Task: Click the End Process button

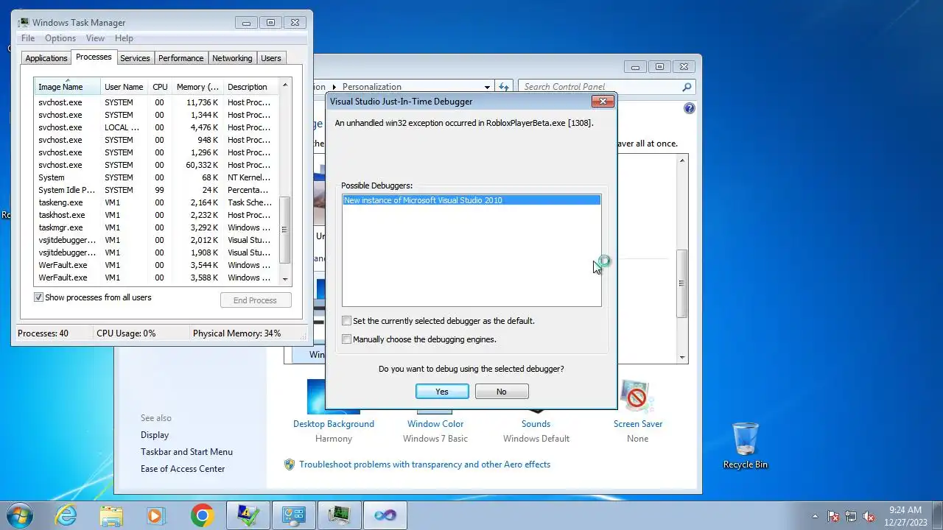Action: click(255, 300)
